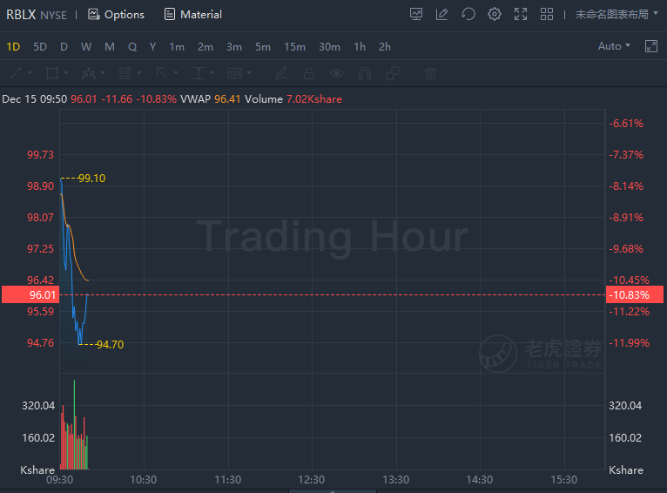Select the 15m interval
Viewport: 667px width, 493px height.
pyautogui.click(x=295, y=47)
